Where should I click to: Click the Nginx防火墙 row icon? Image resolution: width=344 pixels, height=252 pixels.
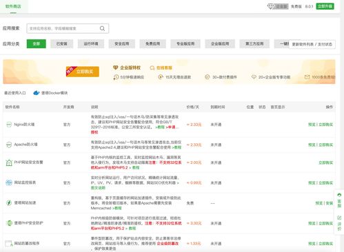(x=9, y=125)
